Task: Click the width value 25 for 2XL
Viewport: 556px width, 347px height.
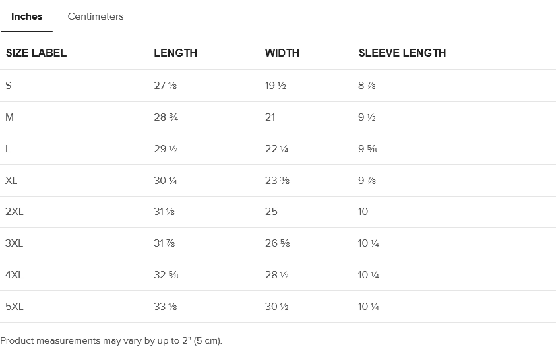Action: (271, 212)
